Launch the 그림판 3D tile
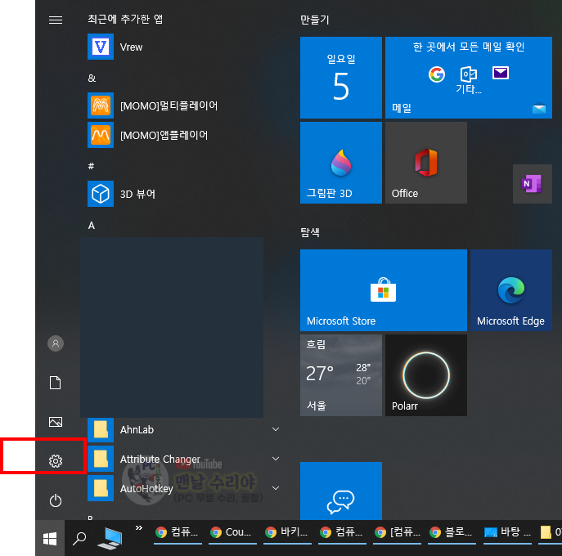The image size is (562, 556). click(341, 163)
